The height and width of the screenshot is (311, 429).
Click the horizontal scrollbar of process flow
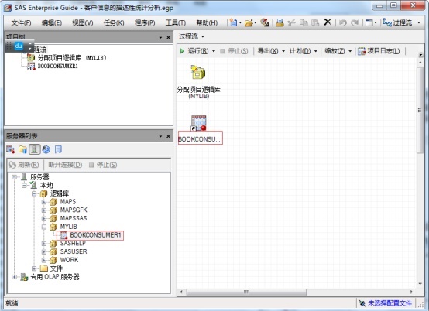tap(246, 292)
